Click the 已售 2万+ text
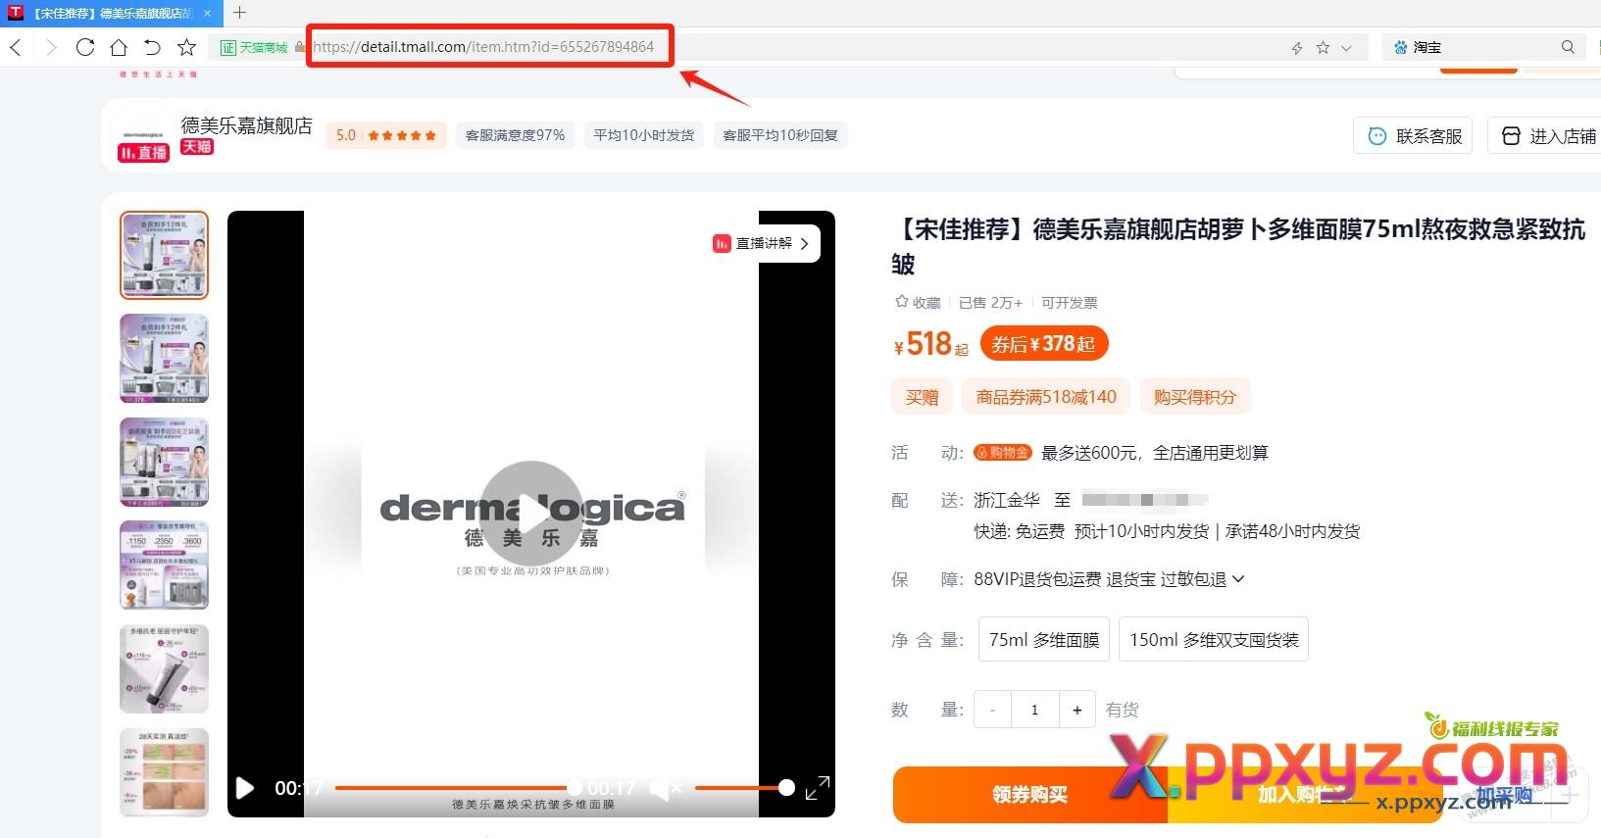Image resolution: width=1601 pixels, height=838 pixels. [x=990, y=303]
